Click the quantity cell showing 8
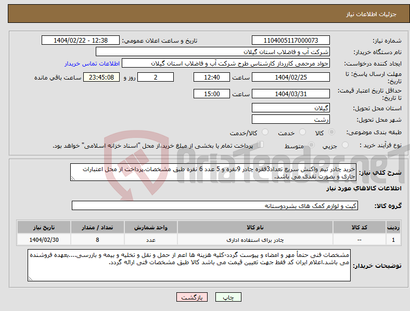The image size is (410, 311). [97, 240]
